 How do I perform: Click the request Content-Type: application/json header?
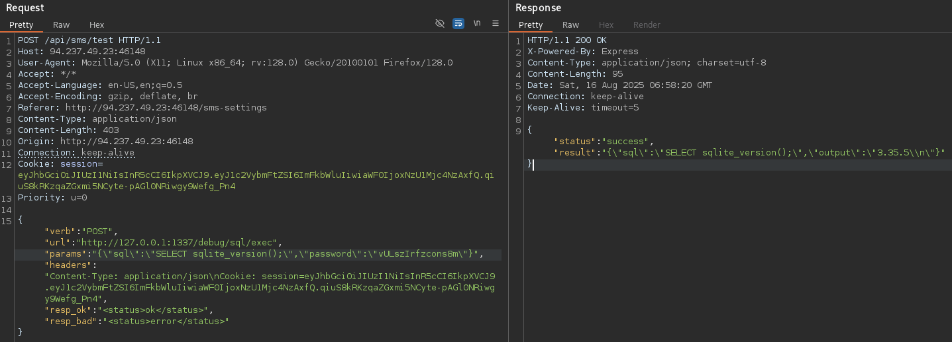click(x=97, y=119)
